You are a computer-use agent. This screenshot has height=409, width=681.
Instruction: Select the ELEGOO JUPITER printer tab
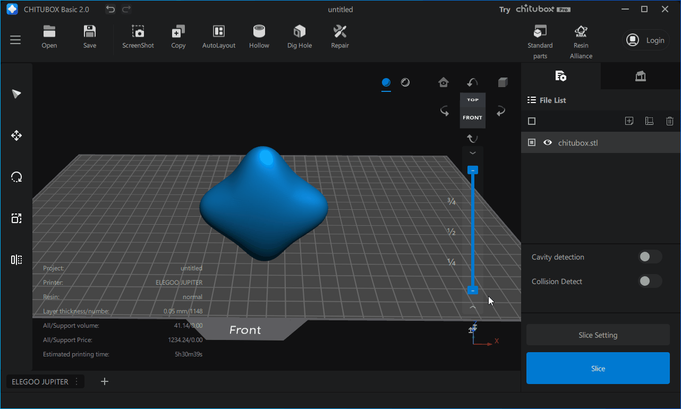pos(40,381)
